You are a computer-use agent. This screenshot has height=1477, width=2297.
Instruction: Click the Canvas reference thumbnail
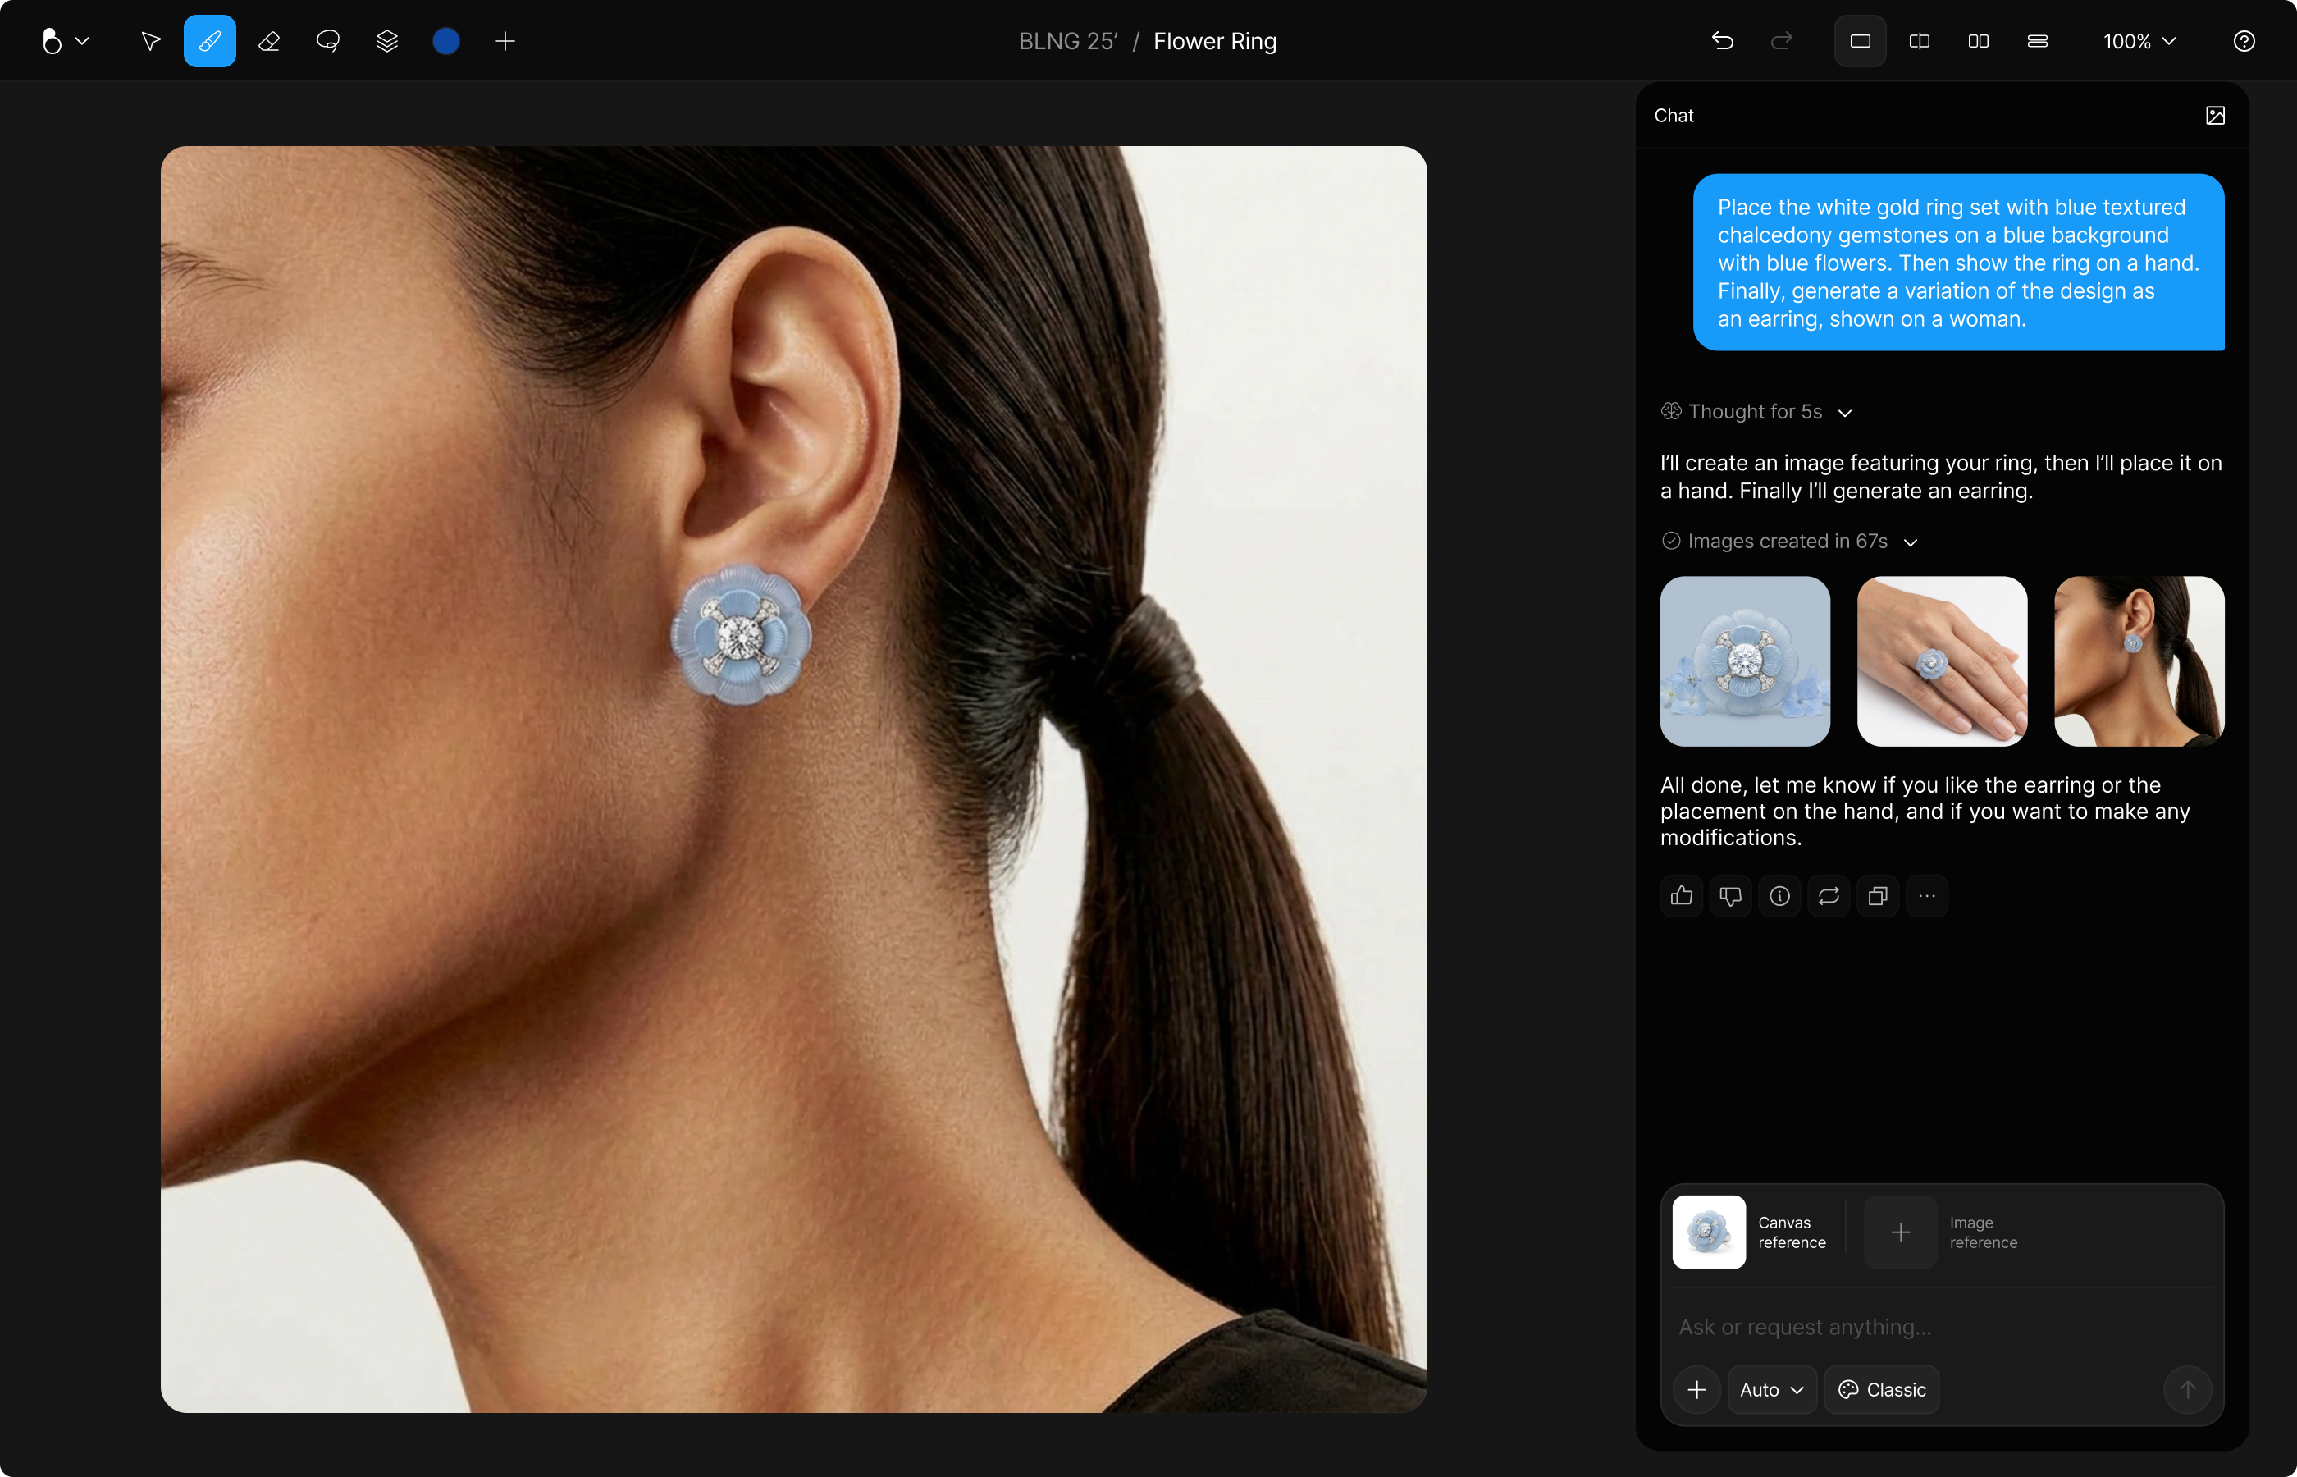click(1708, 1232)
